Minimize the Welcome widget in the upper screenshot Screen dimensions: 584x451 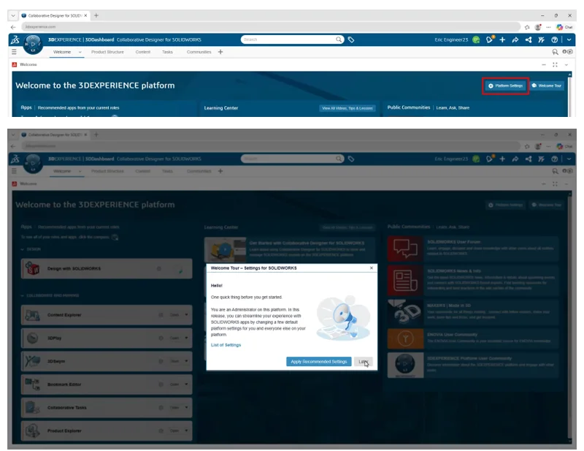pyautogui.click(x=544, y=64)
